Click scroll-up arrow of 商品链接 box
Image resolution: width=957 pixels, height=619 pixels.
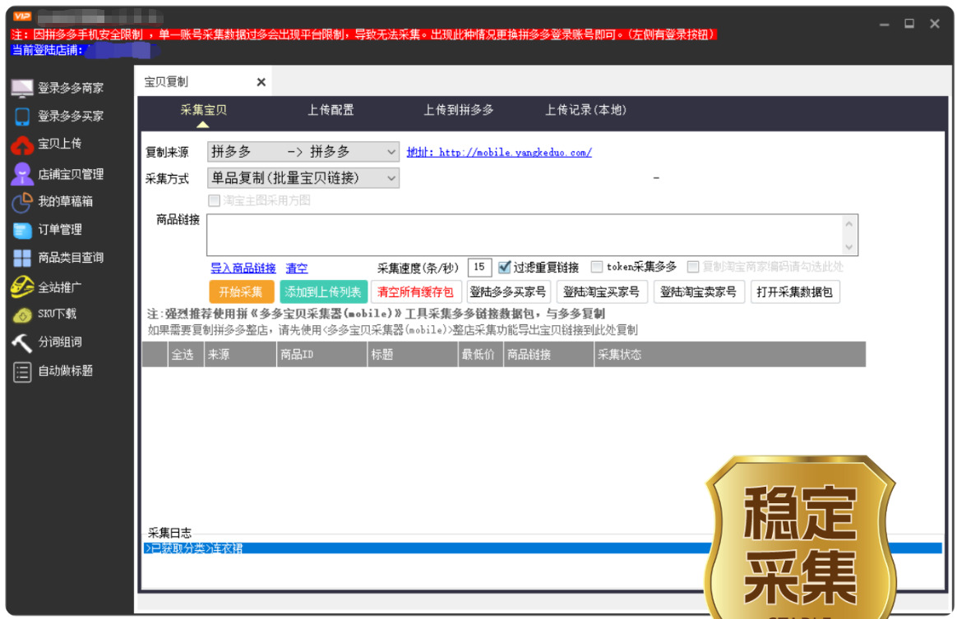849,224
